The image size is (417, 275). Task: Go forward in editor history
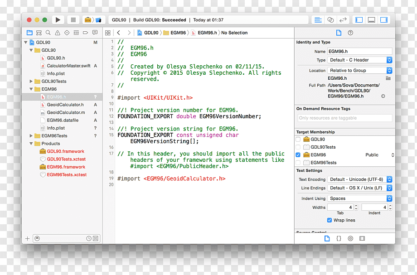click(129, 33)
